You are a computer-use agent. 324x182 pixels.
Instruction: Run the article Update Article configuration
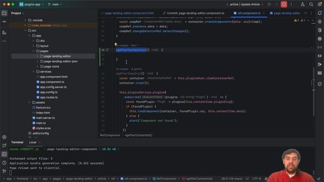pos(269,5)
